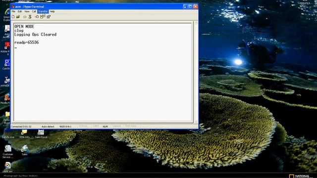317x178 pixels.
Task: Click the Properties toolbar icon
Action: [x=49, y=17]
